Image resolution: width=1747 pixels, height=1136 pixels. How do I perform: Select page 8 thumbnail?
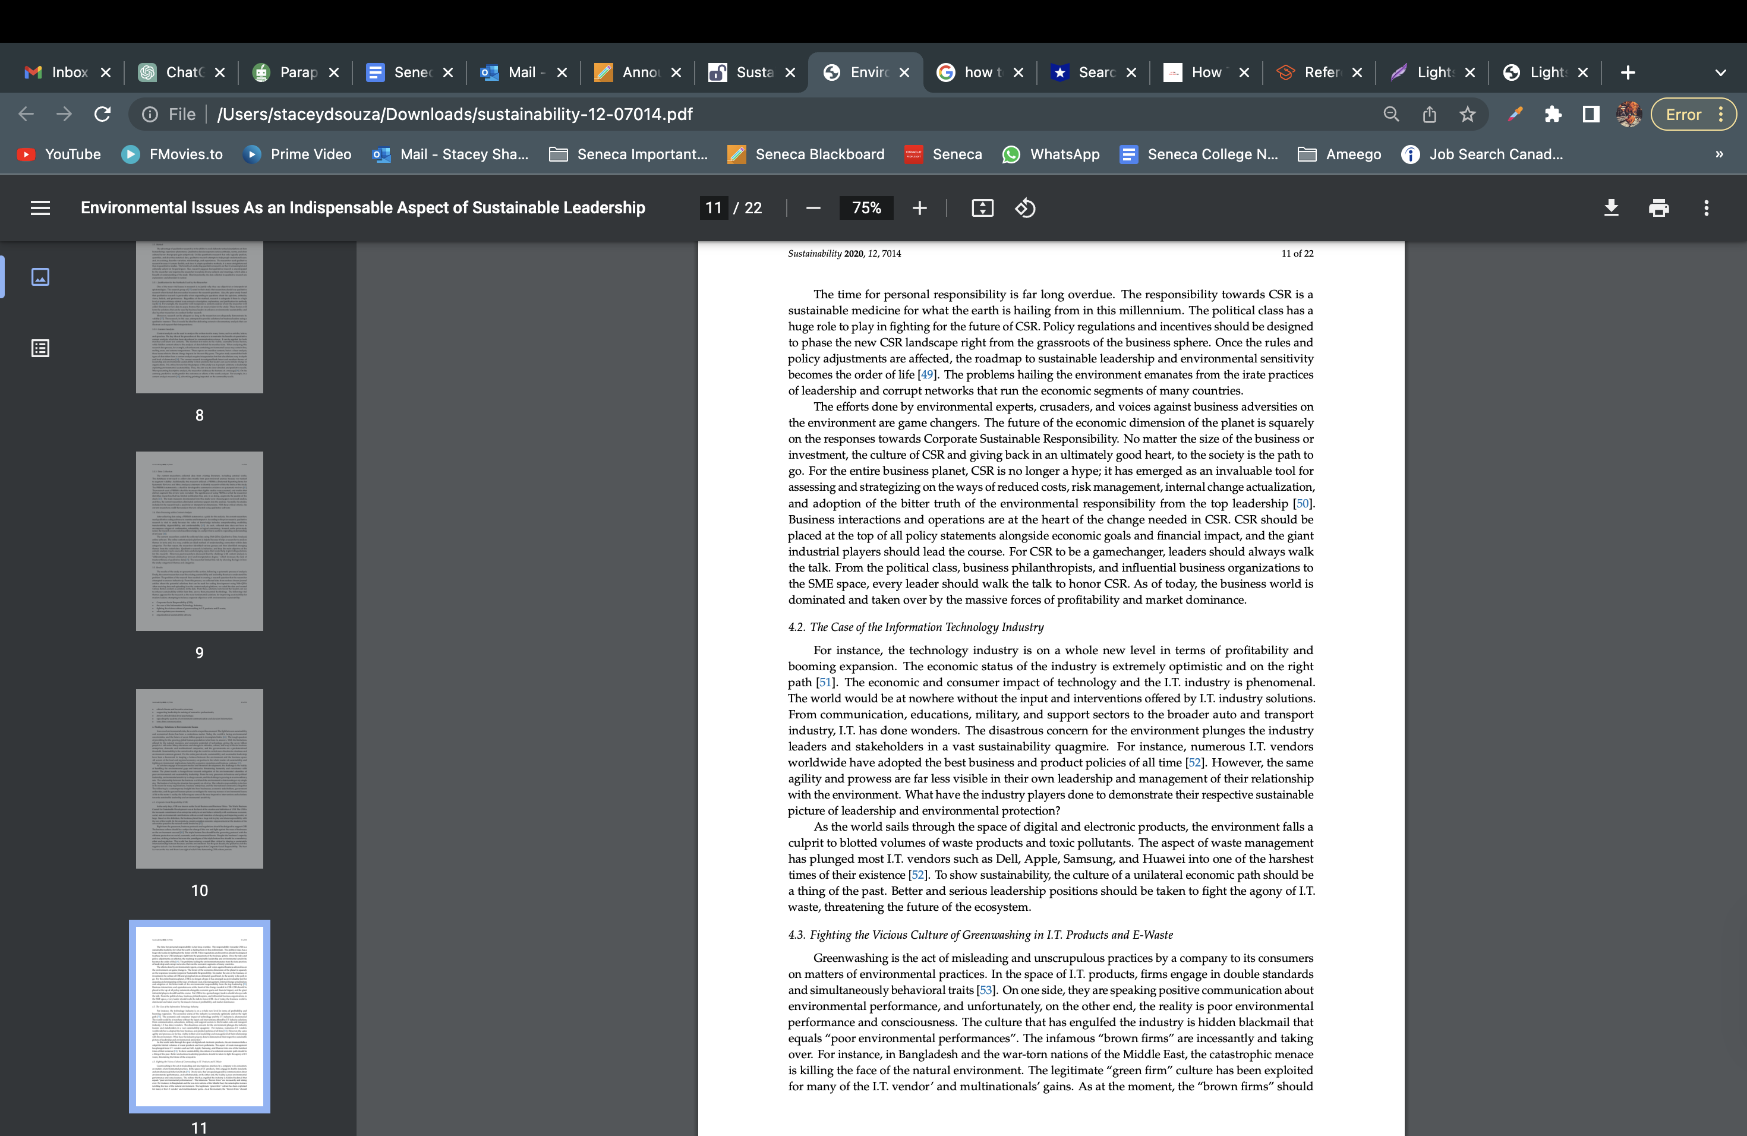coord(199,317)
